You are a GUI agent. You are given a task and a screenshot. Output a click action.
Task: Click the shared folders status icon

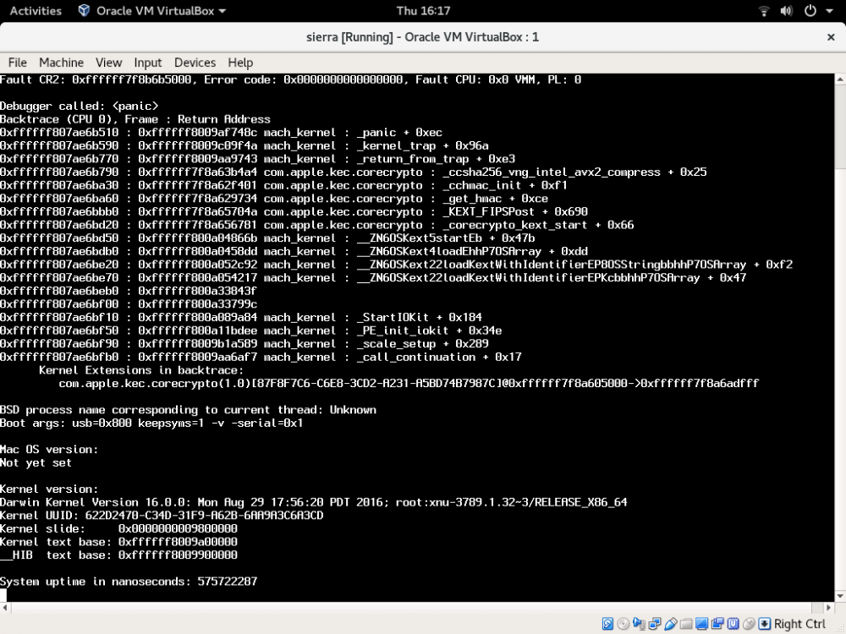(686, 624)
